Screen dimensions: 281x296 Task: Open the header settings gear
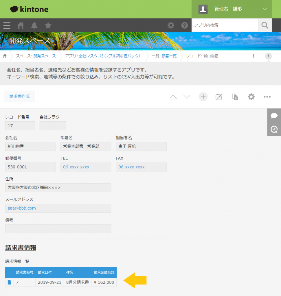click(171, 25)
